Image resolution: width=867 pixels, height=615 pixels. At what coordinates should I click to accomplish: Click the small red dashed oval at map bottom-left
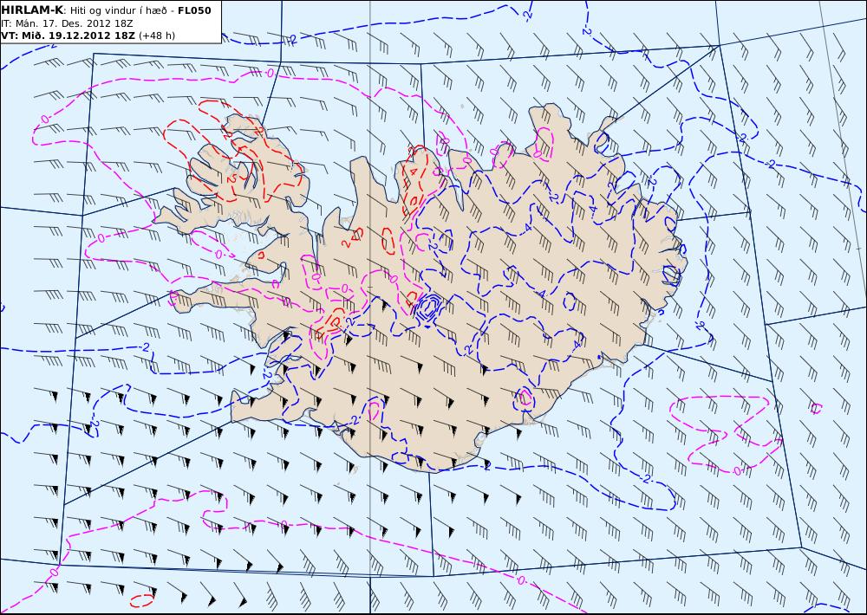[141, 600]
